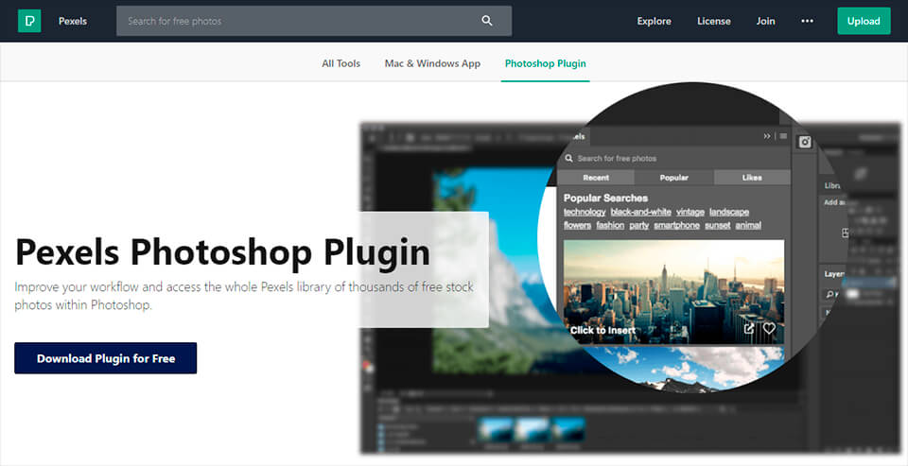This screenshot has height=466, width=908.
Task: Click the Pexels Photoshop Plugin heading
Action: 223,251
